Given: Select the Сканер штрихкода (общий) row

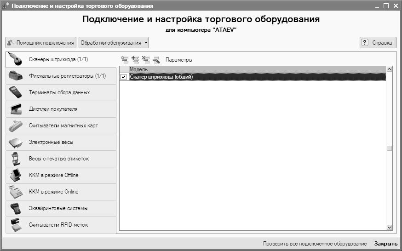Looking at the screenshot, I should [x=253, y=77].
